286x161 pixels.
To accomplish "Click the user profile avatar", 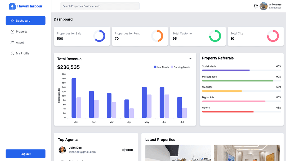I will coord(263,6).
